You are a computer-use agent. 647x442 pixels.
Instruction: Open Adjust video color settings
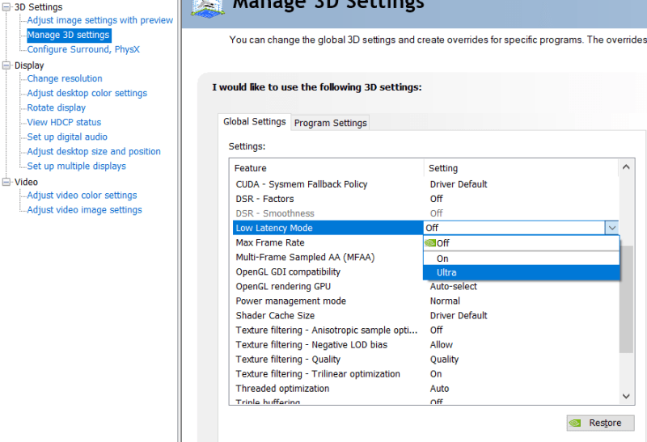coord(82,195)
